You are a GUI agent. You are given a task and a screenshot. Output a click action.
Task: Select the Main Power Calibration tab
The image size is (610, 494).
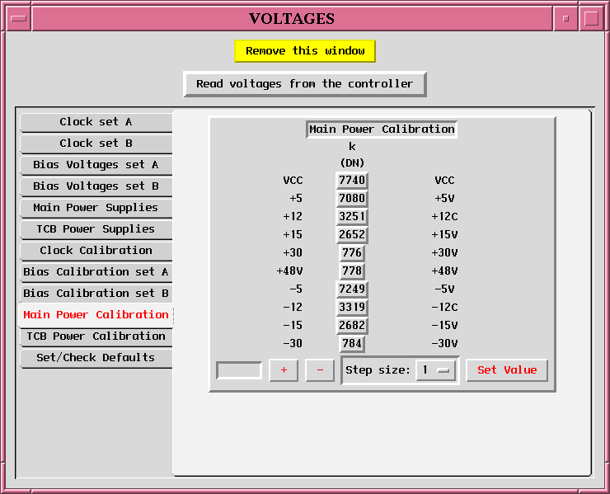pyautogui.click(x=96, y=315)
